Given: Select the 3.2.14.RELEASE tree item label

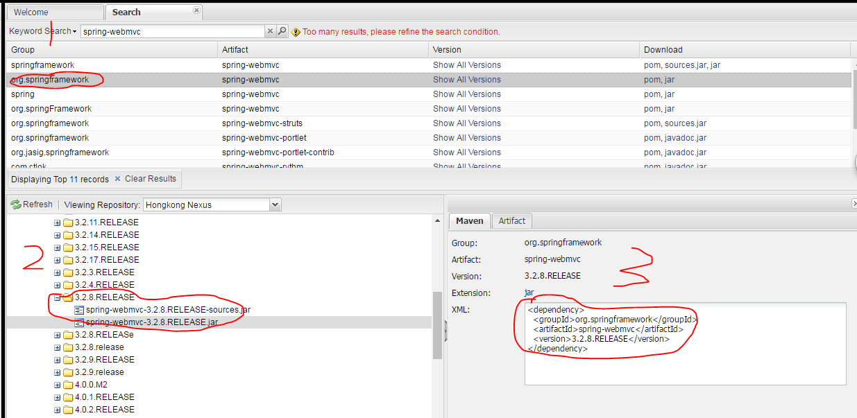Looking at the screenshot, I should click(x=107, y=235).
